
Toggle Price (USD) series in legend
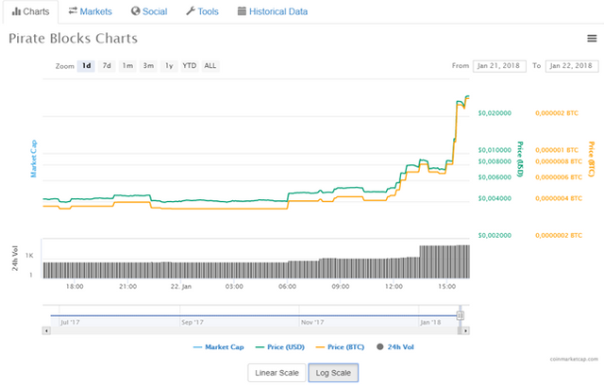280,347
